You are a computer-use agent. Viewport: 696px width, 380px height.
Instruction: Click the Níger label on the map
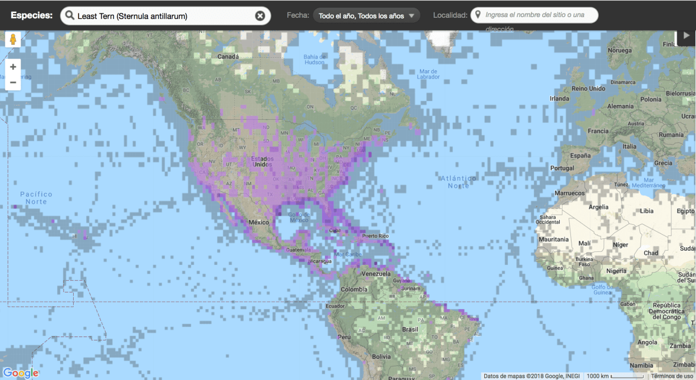coord(621,245)
